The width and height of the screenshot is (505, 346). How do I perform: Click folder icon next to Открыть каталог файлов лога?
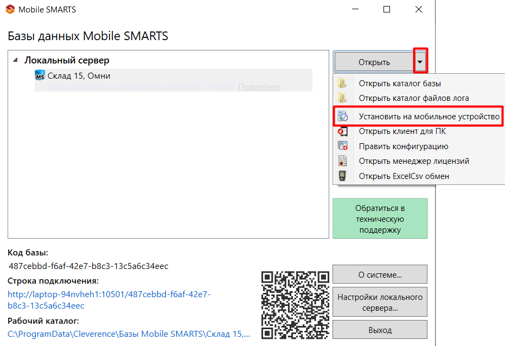tap(342, 98)
